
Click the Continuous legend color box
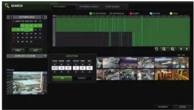(110, 13)
